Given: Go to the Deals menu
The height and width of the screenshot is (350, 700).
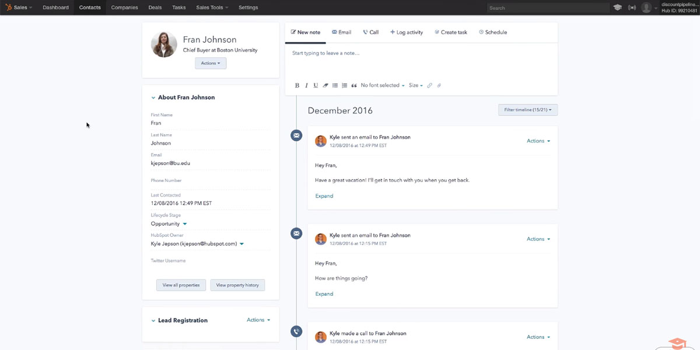Looking at the screenshot, I should coord(155,8).
